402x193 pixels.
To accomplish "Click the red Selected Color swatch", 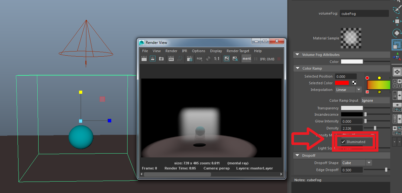I will click(342, 83).
